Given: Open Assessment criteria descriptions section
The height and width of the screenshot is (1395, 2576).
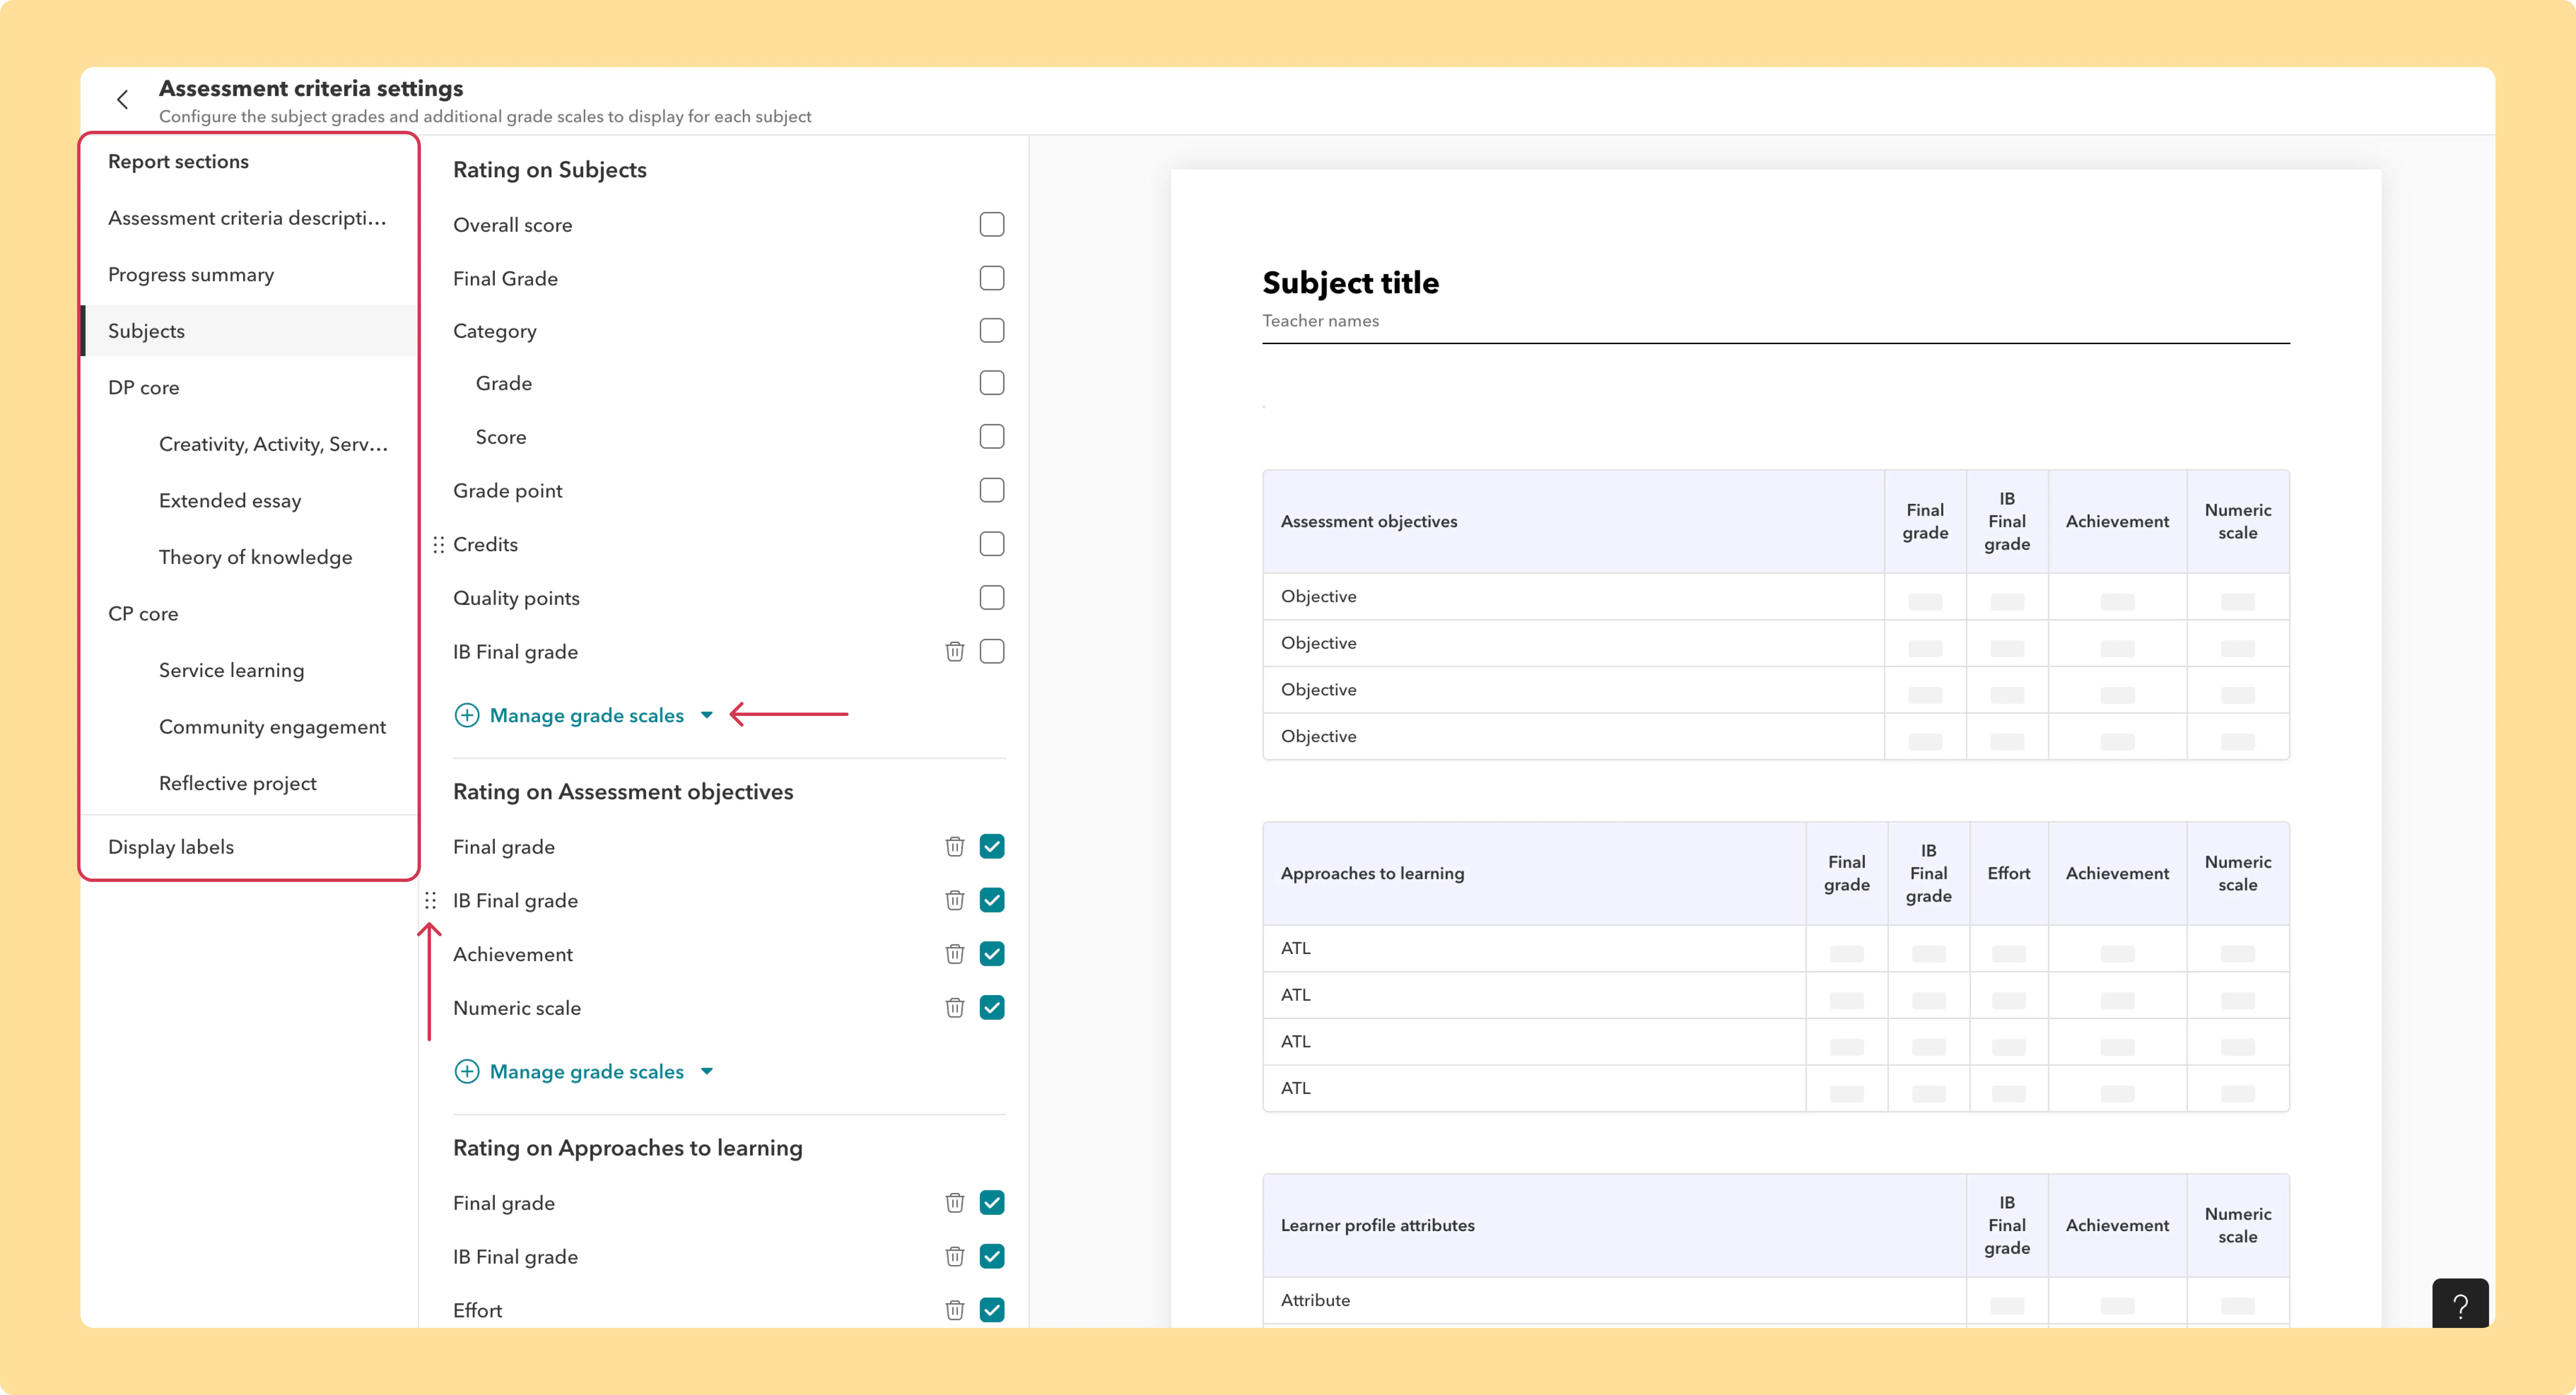Looking at the screenshot, I should (249, 218).
